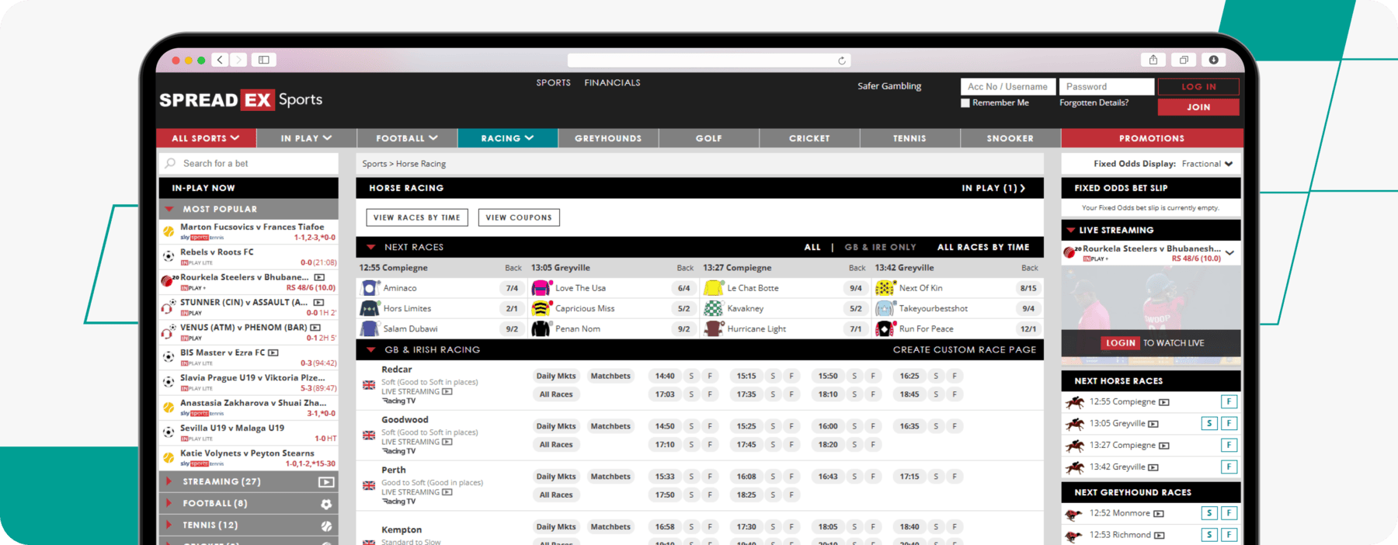Click Capricious Miss jockey silks icon
This screenshot has width=1398, height=545.
[x=541, y=308]
